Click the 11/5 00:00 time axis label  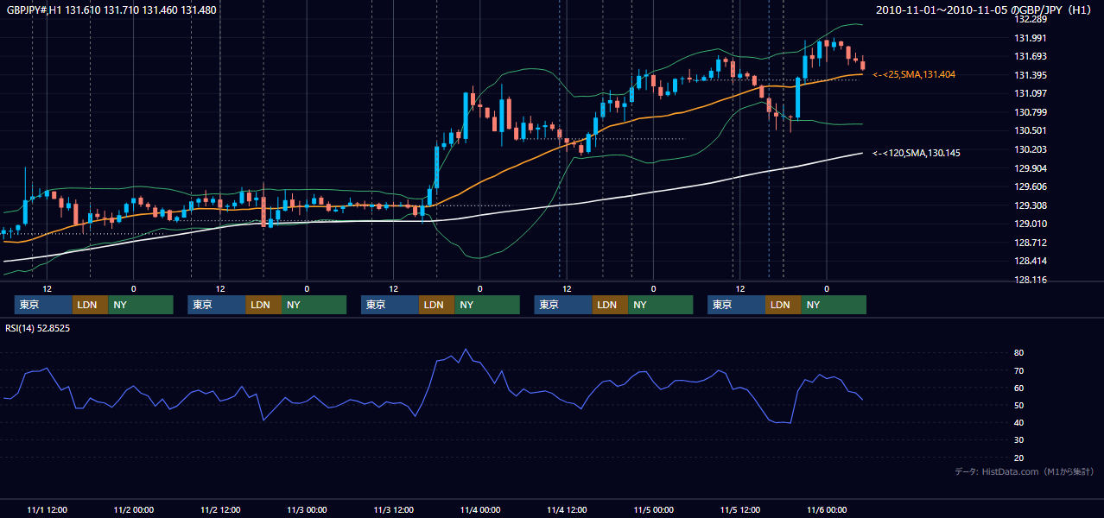pos(654,509)
